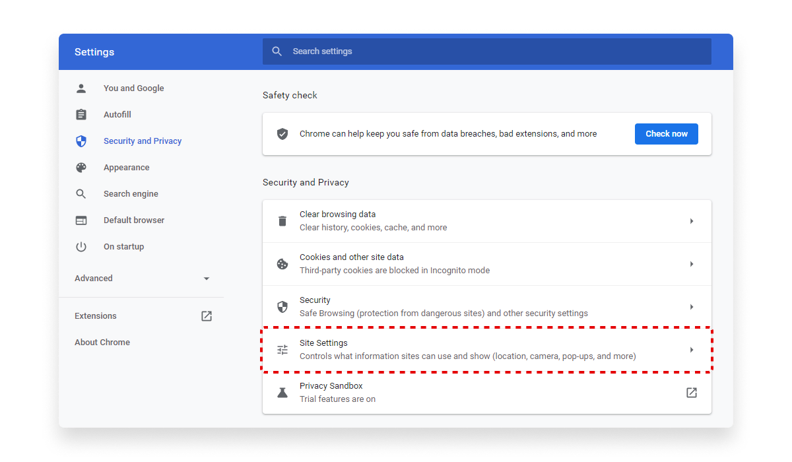Click the search icon in the settings search bar
Screen dimensions: 792x462
tap(277, 51)
